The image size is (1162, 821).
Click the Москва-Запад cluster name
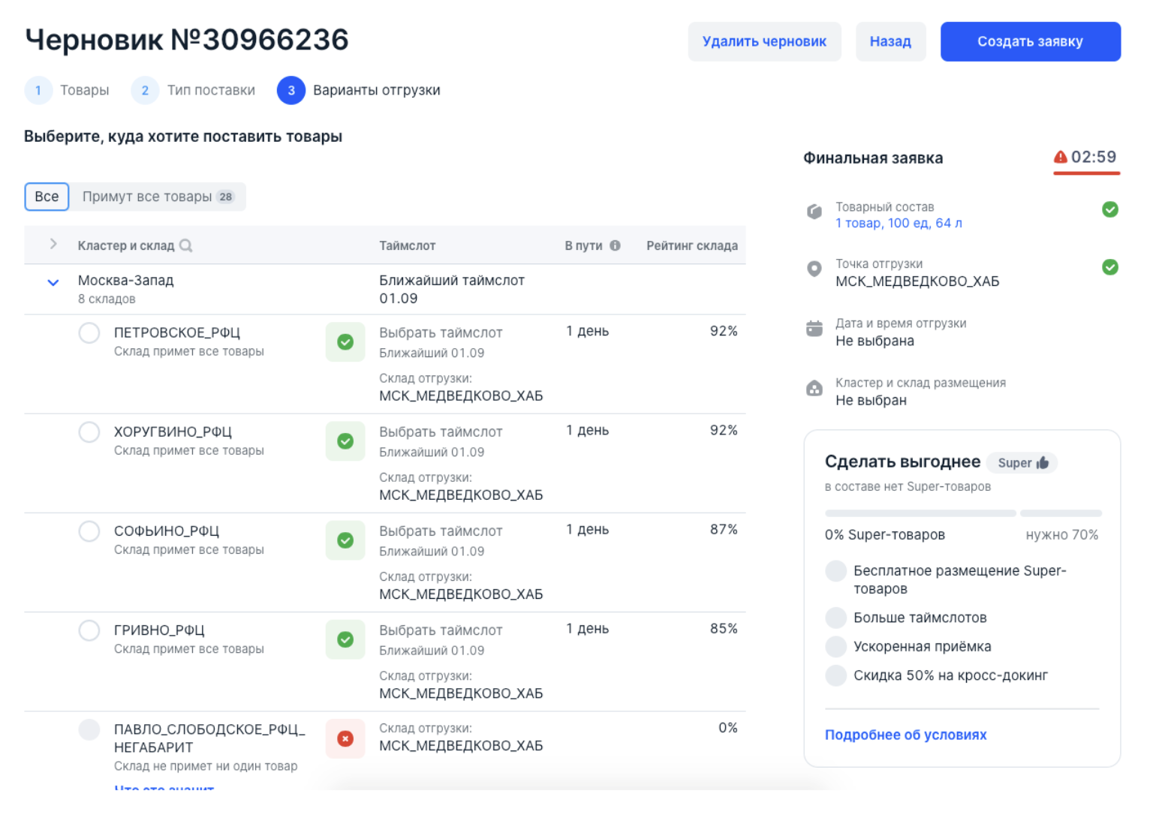(x=126, y=280)
